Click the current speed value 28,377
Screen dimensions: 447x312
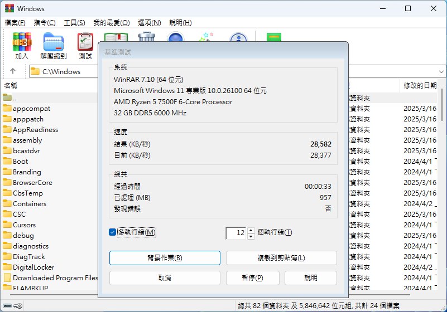tap(321, 155)
